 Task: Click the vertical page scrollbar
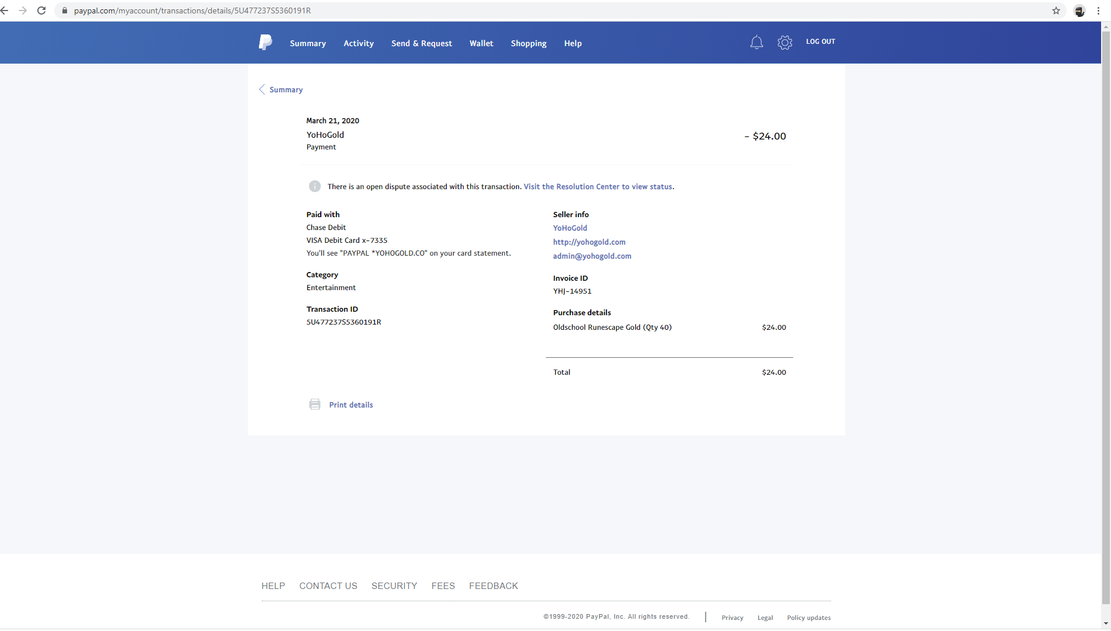coord(1106,318)
